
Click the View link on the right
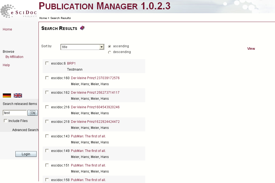pos(251,49)
